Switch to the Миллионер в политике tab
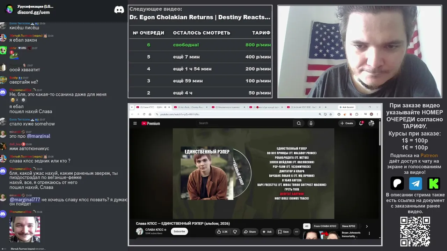This screenshot has height=251, width=447. pyautogui.click(x=228, y=107)
